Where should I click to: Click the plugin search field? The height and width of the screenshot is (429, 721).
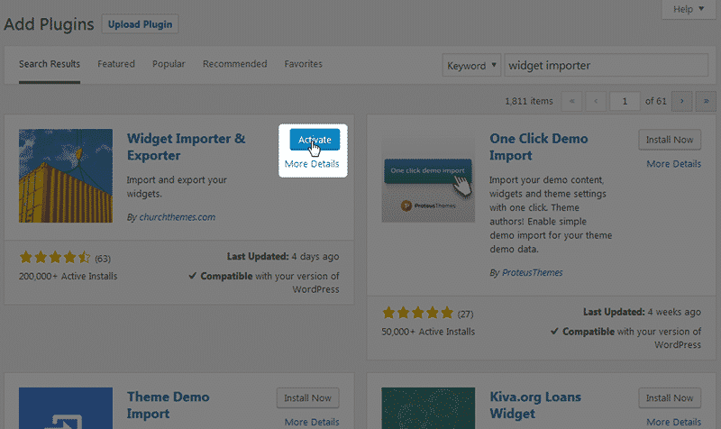606,65
